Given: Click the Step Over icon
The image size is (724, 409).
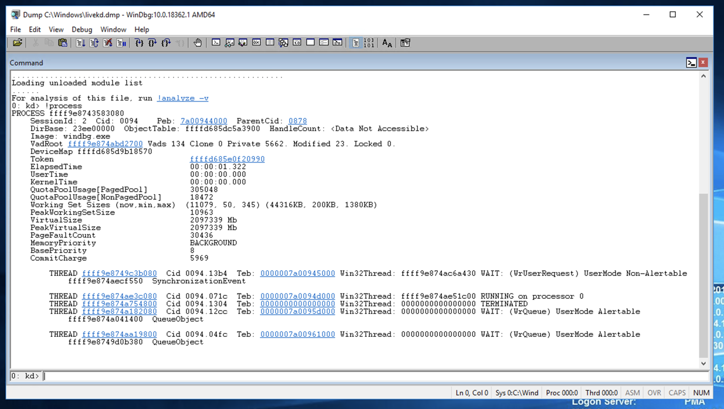Looking at the screenshot, I should 153,43.
